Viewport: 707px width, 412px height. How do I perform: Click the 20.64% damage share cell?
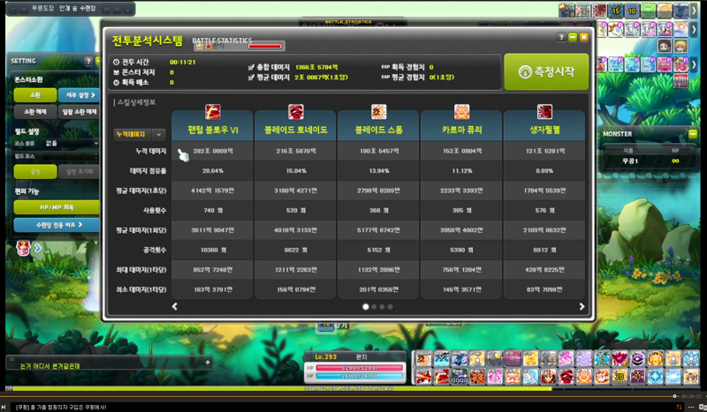point(213,171)
